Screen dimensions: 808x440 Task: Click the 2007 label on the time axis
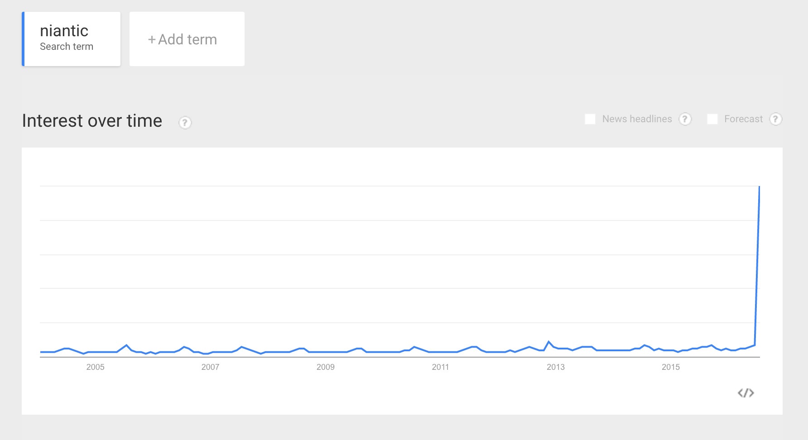(x=210, y=367)
